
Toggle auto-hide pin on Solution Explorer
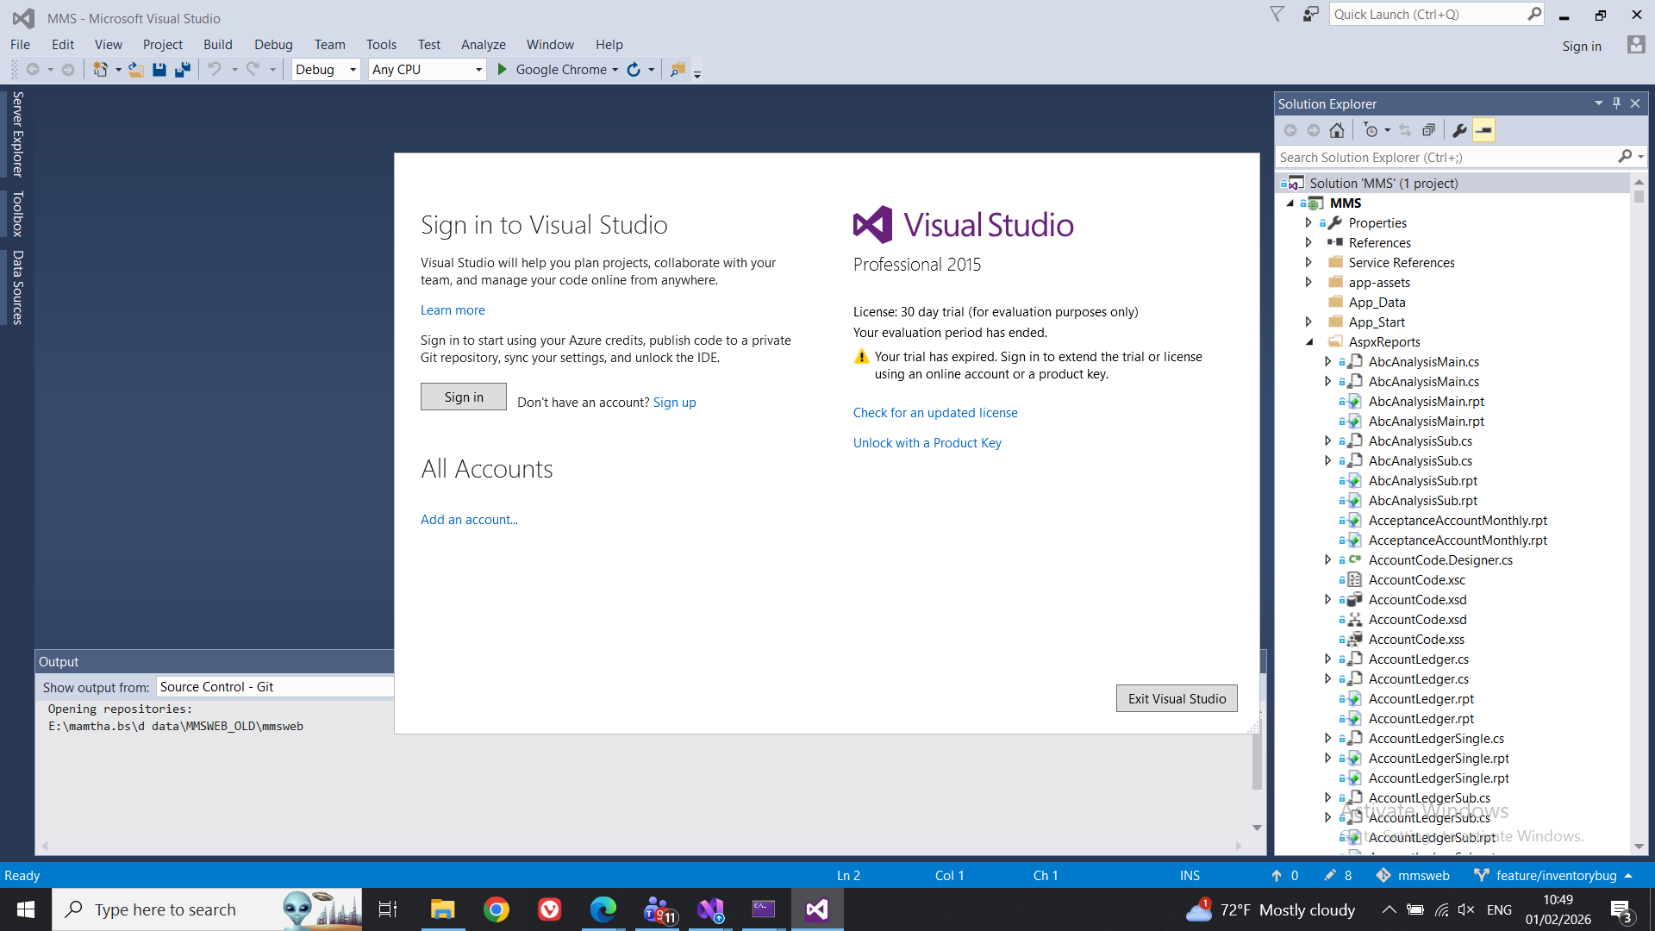[x=1616, y=103]
